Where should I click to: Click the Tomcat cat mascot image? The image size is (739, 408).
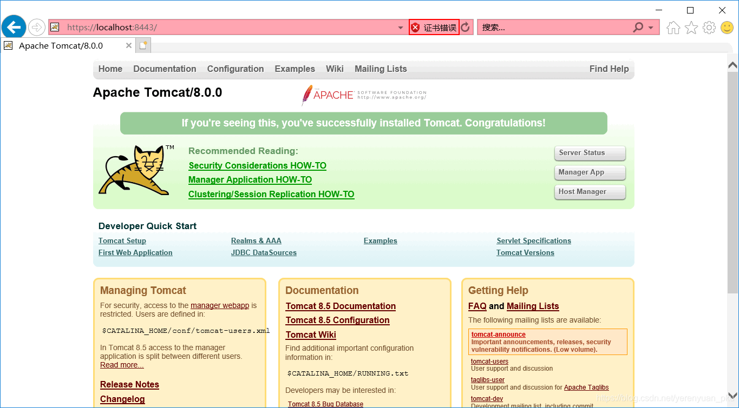pos(134,170)
